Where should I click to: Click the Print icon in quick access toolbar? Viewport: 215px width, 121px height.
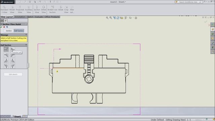click(x=35, y=2)
